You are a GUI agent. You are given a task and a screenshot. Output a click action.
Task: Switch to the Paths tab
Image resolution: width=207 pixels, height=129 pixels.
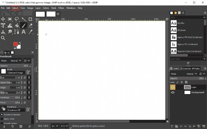coord(196,69)
